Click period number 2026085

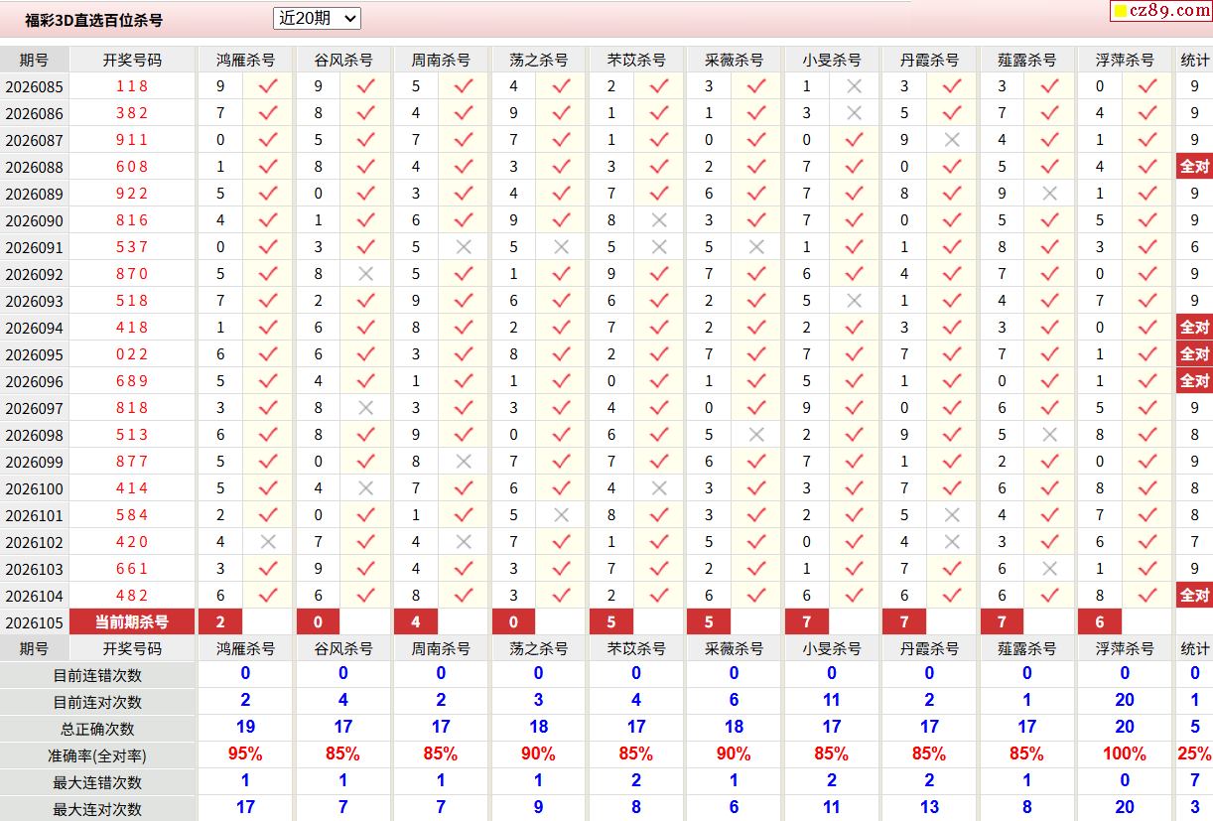(x=34, y=87)
